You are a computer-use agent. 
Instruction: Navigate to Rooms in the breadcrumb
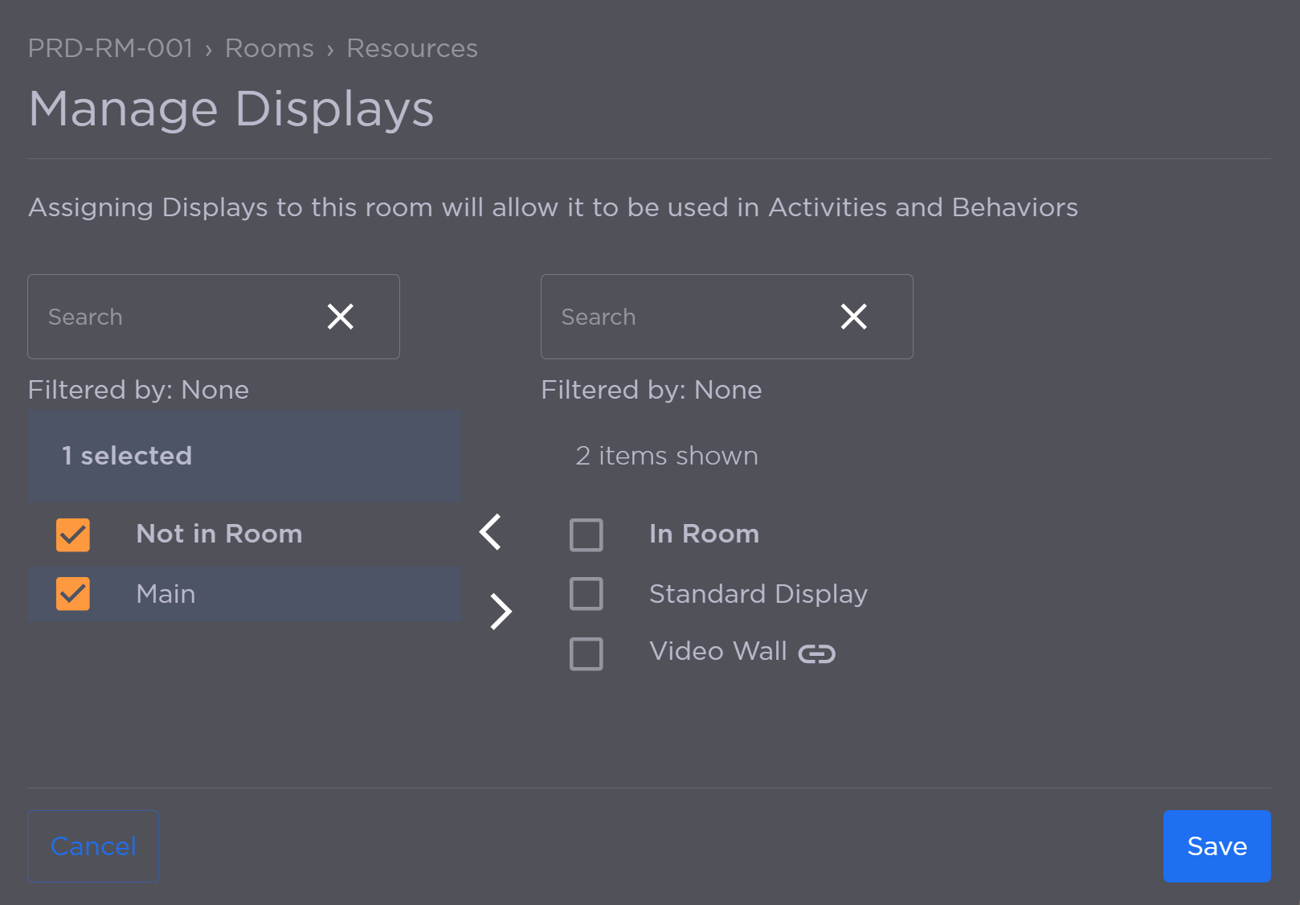pyautogui.click(x=268, y=48)
